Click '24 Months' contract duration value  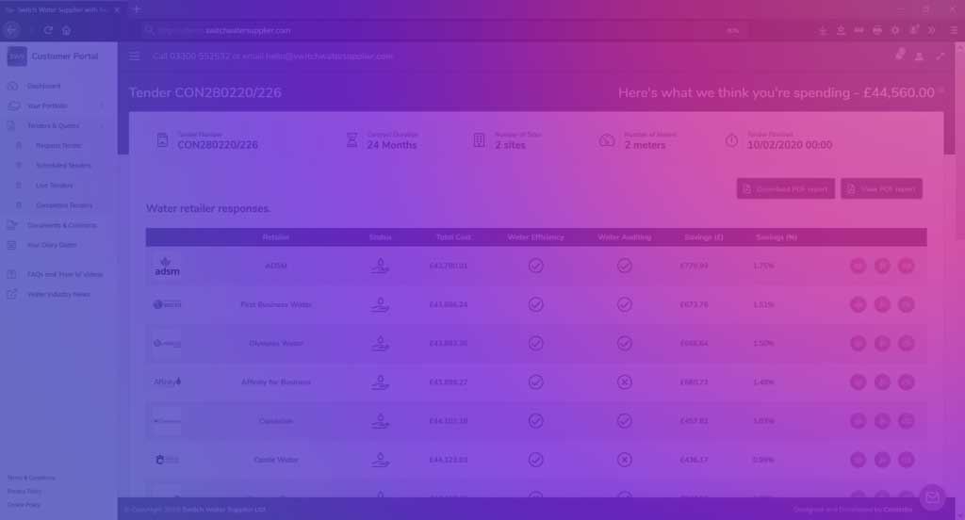pos(391,145)
